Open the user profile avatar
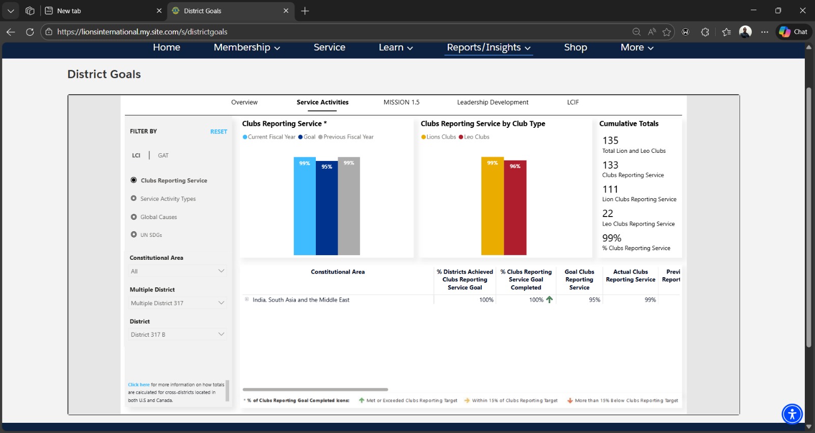This screenshot has height=433, width=815. (x=745, y=32)
